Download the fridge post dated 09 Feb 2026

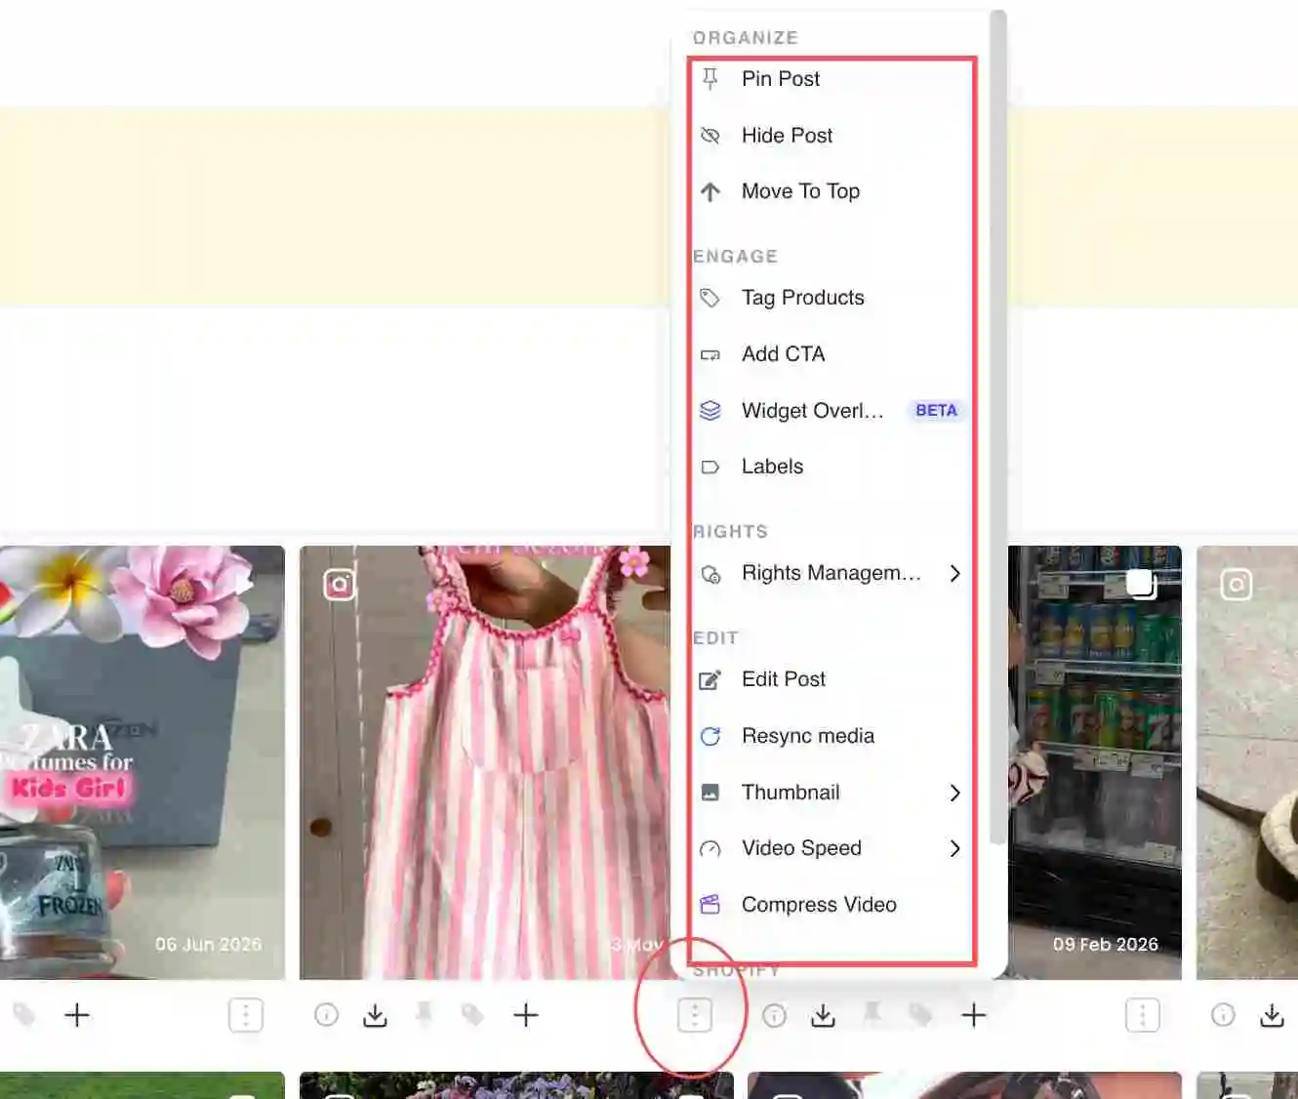tap(823, 1016)
